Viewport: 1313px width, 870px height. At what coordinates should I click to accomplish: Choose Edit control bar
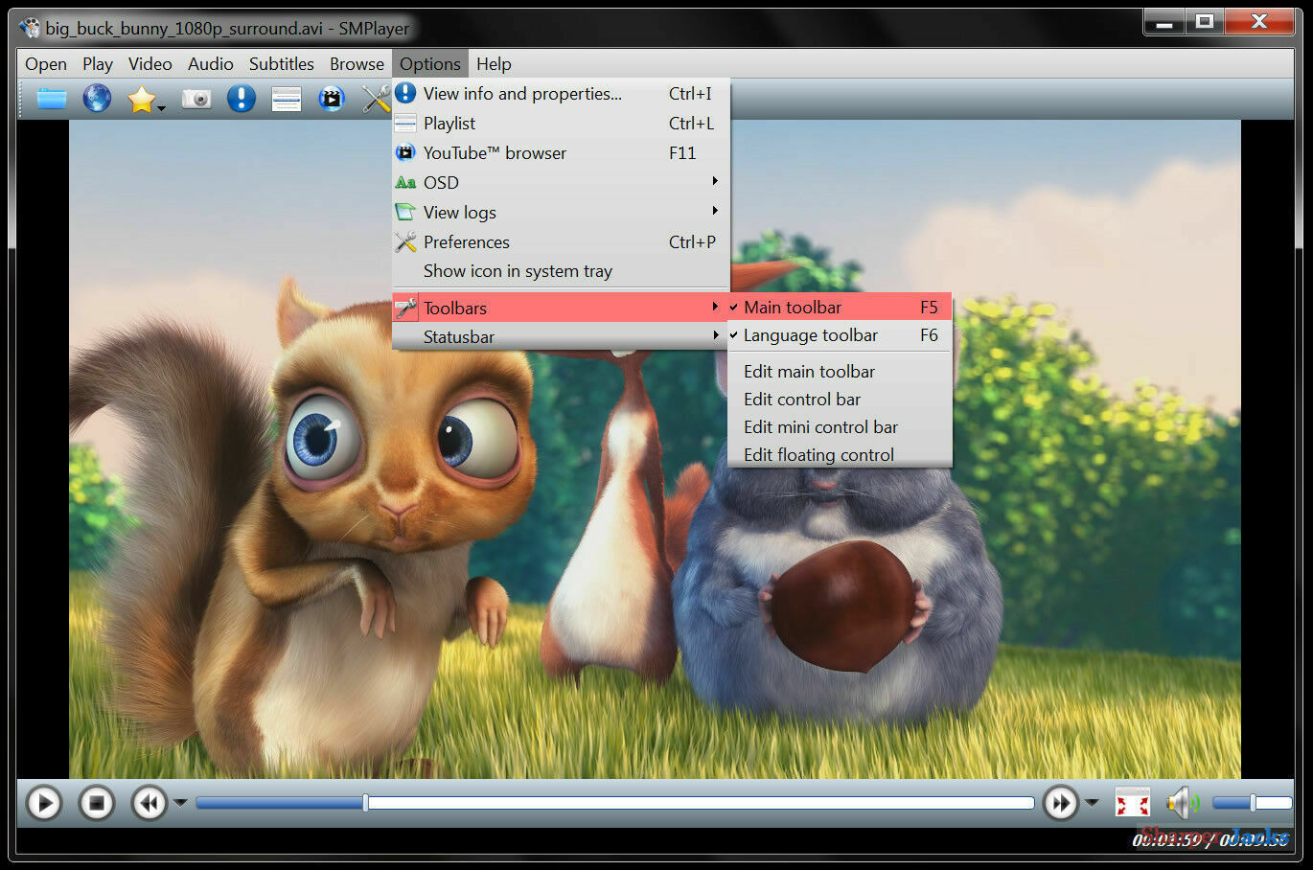point(840,400)
